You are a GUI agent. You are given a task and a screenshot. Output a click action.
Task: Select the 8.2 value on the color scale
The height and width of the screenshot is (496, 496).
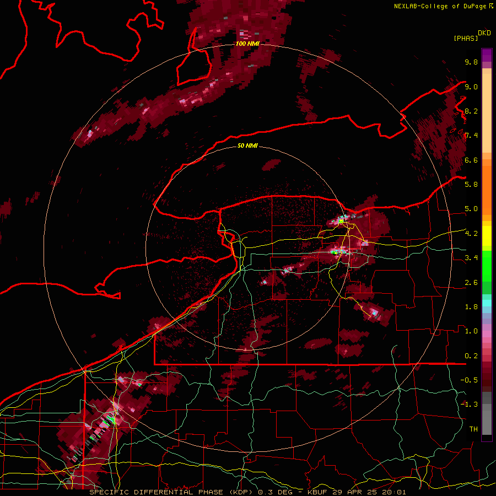[471, 111]
